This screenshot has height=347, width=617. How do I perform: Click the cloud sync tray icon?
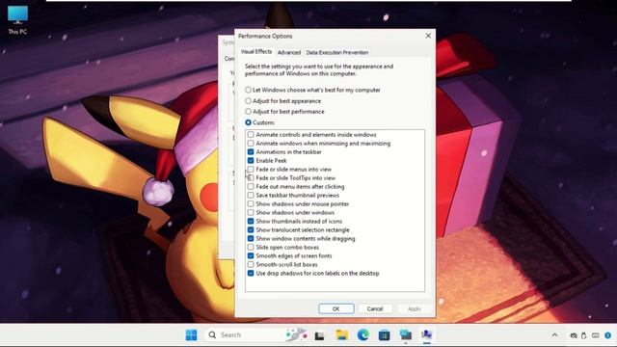574,335
